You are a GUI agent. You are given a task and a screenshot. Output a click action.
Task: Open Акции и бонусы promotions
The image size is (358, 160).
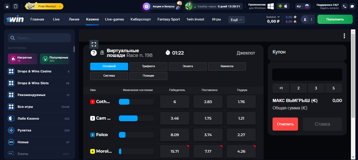click(x=163, y=6)
